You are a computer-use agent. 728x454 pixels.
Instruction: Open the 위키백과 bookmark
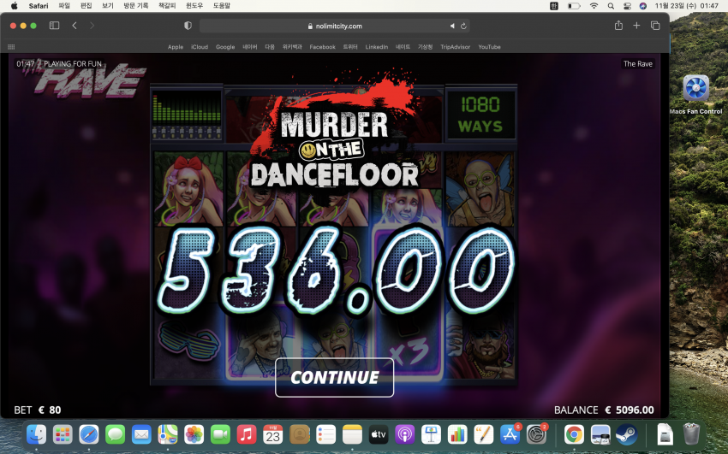pyautogui.click(x=292, y=47)
